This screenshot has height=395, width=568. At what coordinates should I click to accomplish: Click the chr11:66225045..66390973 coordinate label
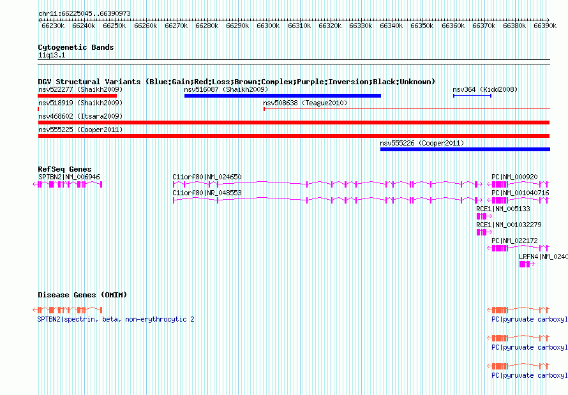coord(84,14)
